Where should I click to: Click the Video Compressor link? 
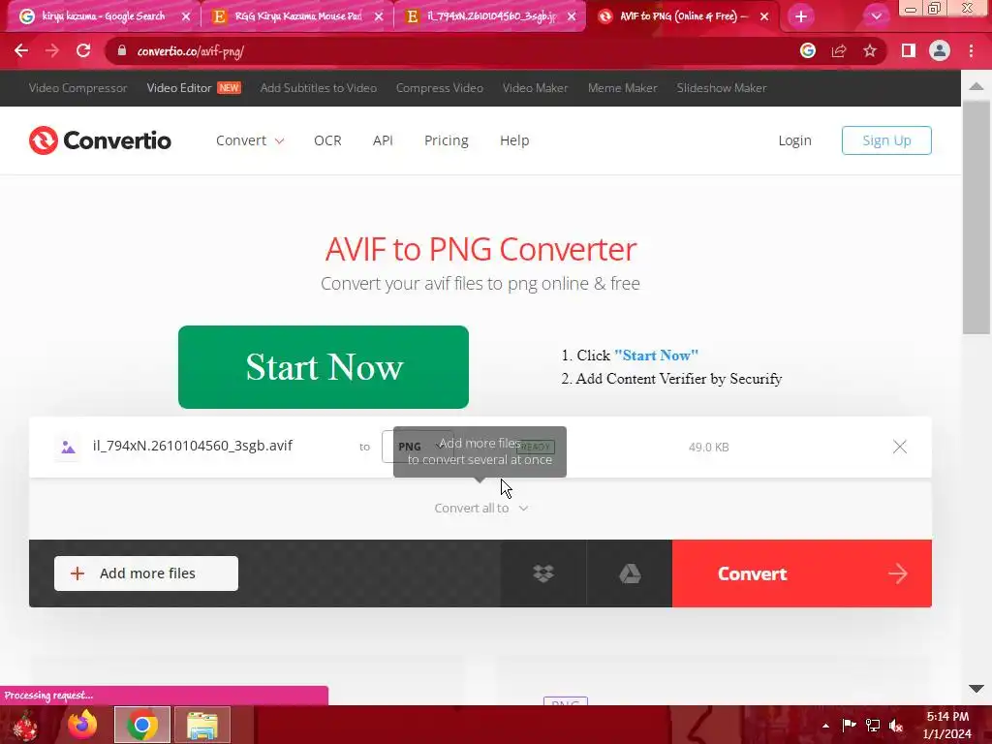click(77, 88)
